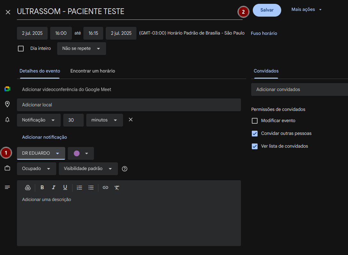Image resolution: width=348 pixels, height=255 pixels.
Task: Apply underline formatting in description
Action: pyautogui.click(x=65, y=188)
